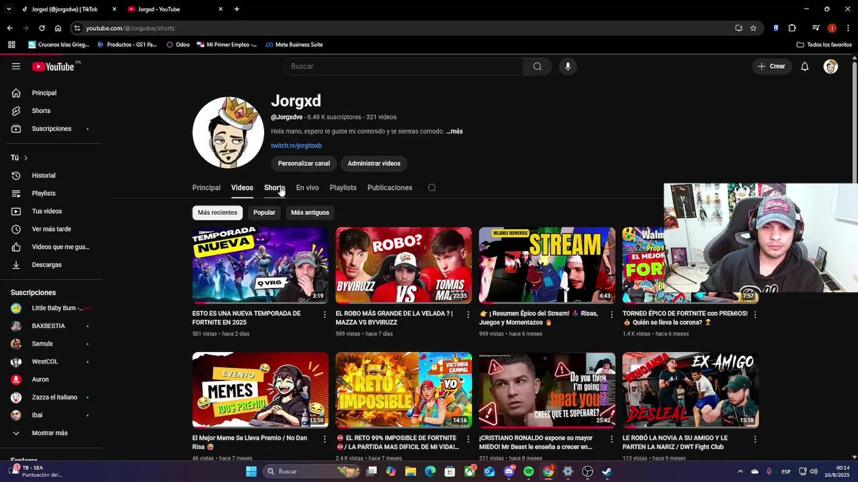
Task: Reload the page in Chrome
Action: [42, 28]
